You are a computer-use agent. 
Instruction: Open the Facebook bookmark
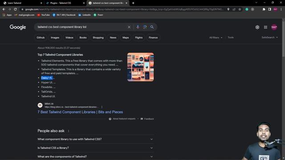[64, 15]
